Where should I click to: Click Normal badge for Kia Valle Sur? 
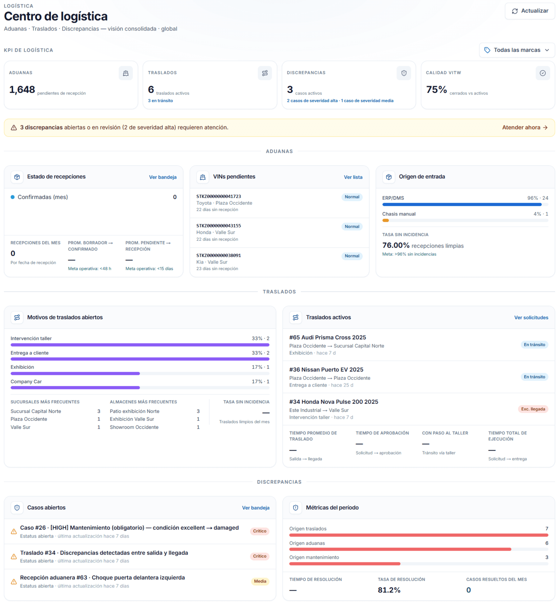(352, 256)
